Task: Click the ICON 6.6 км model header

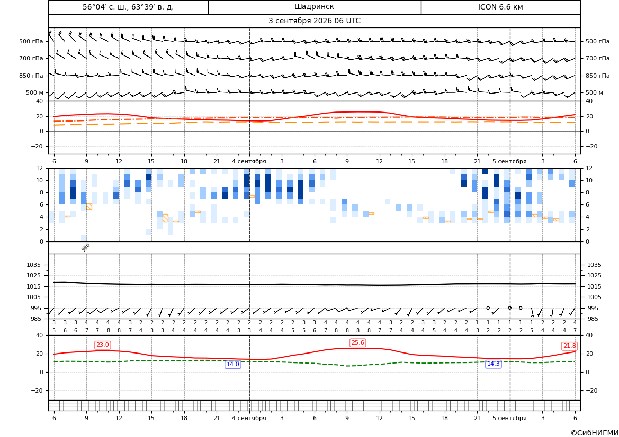Action: (500, 7)
